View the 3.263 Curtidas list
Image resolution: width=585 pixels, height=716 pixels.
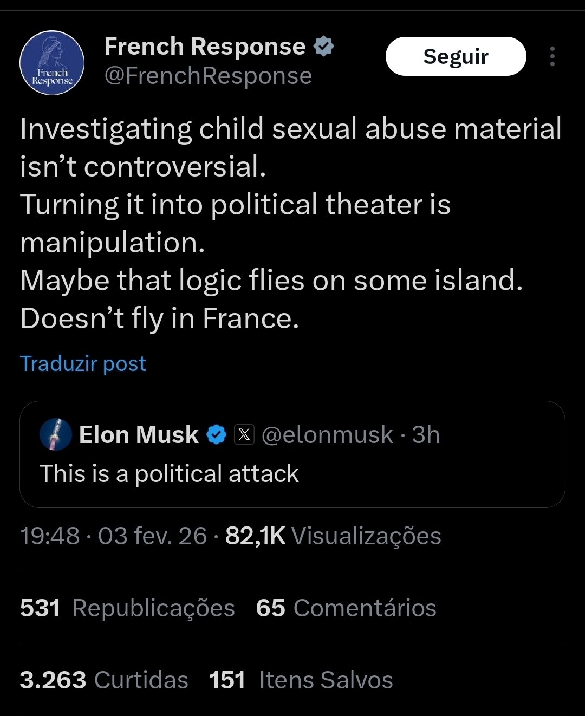tap(104, 680)
